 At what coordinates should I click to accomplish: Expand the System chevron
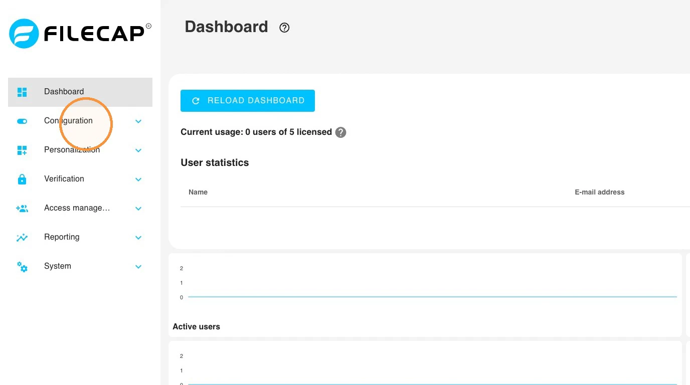click(x=138, y=267)
